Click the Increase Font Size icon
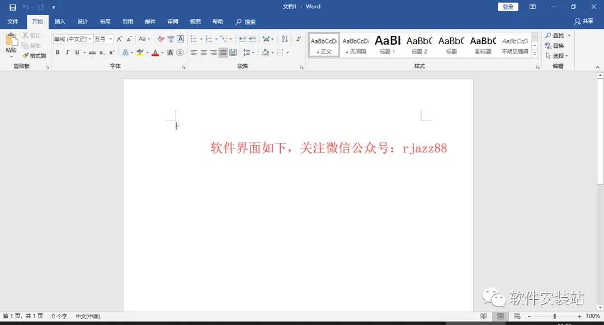604x325 pixels. [x=120, y=39]
